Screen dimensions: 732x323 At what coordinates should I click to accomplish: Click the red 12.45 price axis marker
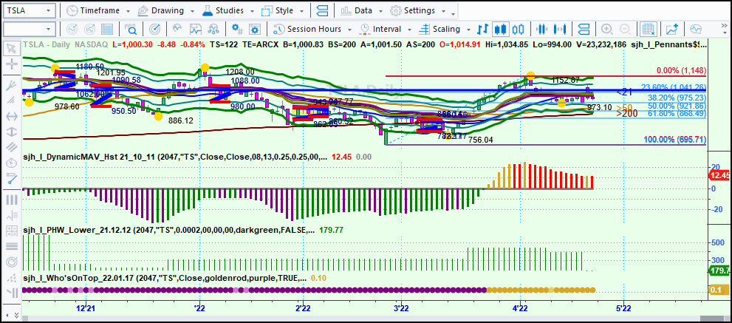(x=719, y=176)
